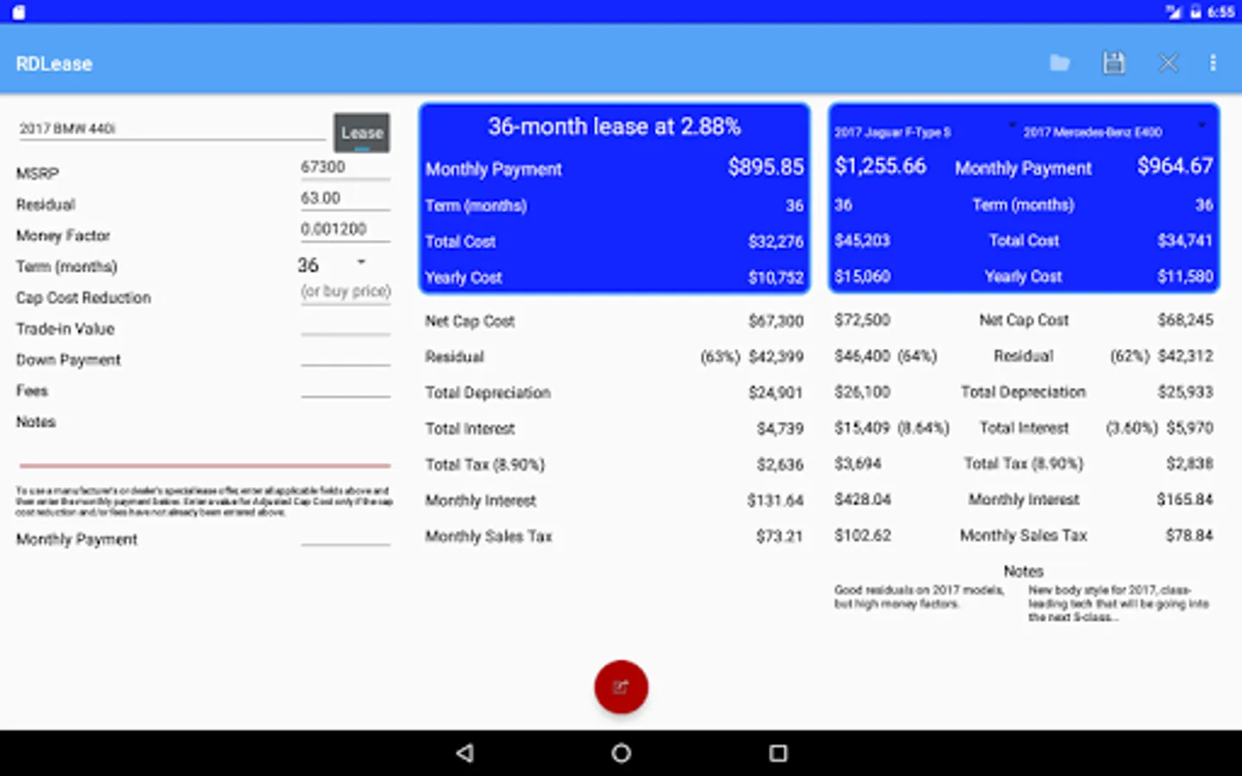The image size is (1242, 776).
Task: Tap the Mercedes monthly sales tax $78.84
Action: (x=1189, y=535)
